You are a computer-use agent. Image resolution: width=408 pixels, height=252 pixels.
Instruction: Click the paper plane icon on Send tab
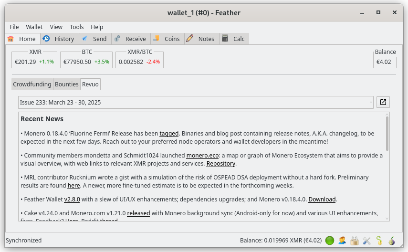coord(84,39)
